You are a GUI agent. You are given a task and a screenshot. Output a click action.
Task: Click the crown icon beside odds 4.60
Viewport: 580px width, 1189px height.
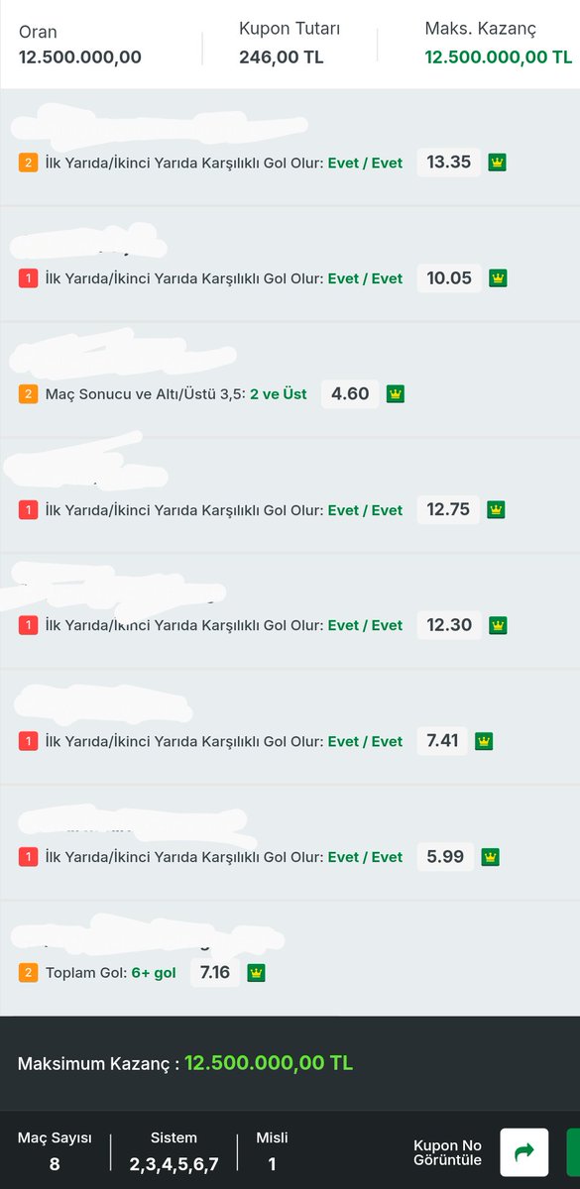[395, 394]
